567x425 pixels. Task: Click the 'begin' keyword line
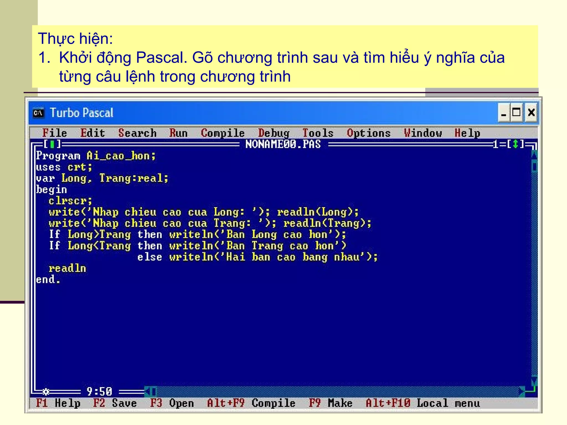coord(51,190)
